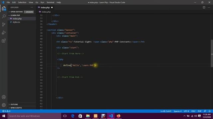Open the Terminal menu
The image size is (213, 119).
click(50, 2)
